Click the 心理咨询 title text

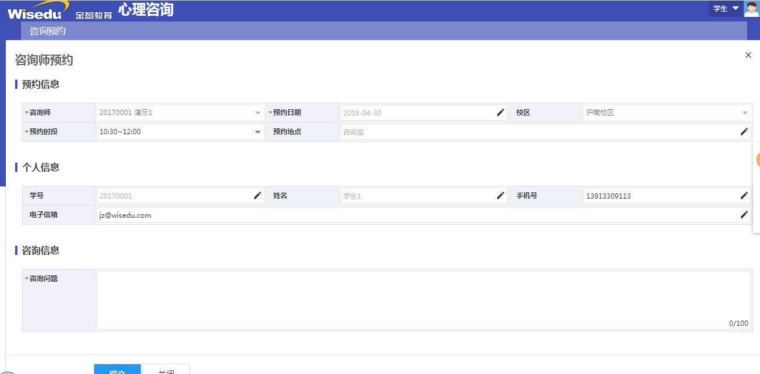(145, 9)
